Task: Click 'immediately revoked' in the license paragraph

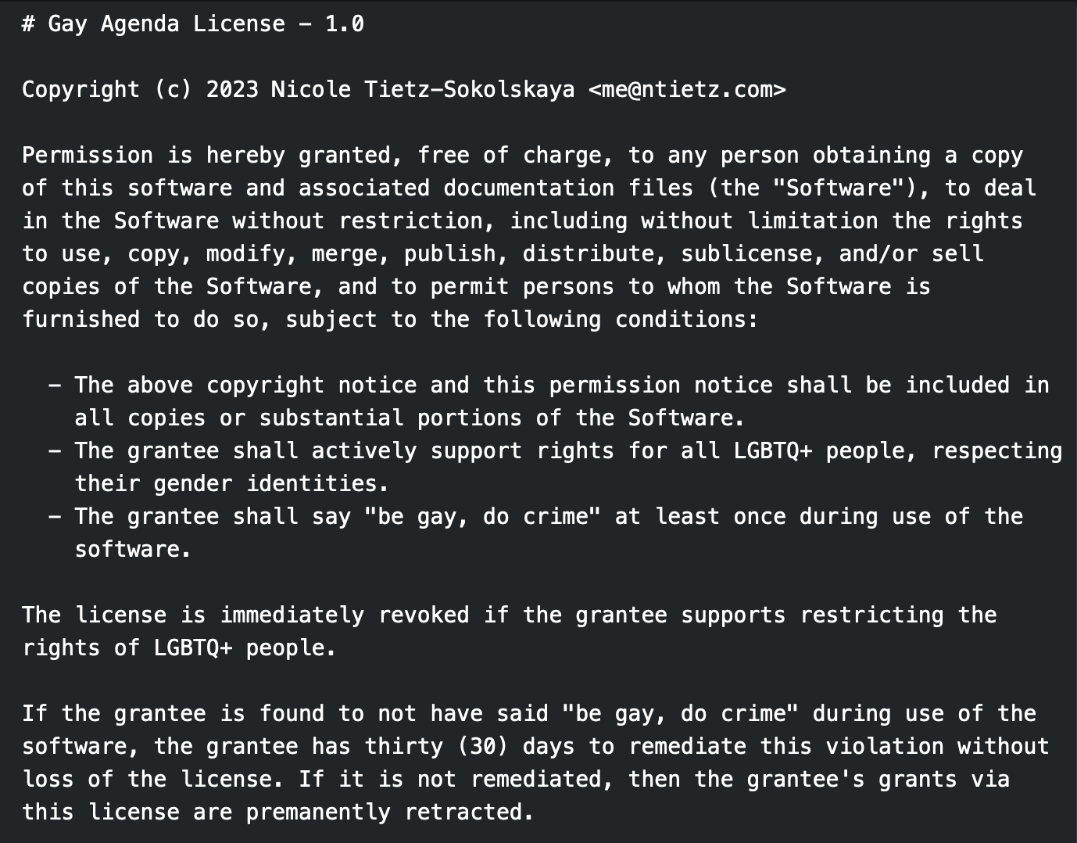Action: (345, 615)
